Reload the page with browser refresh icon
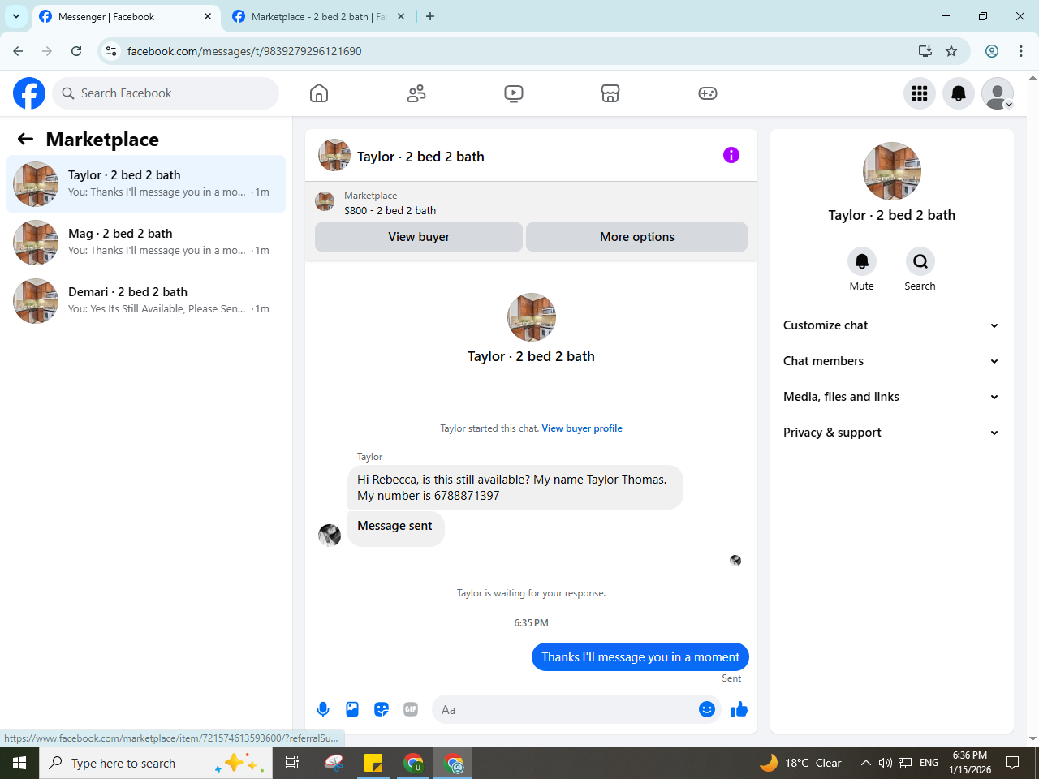1039x779 pixels. click(x=76, y=51)
